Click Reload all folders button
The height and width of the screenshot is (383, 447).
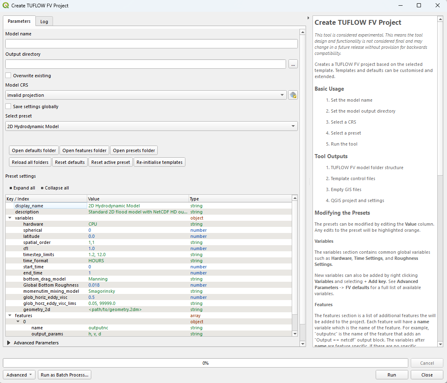tap(30, 162)
